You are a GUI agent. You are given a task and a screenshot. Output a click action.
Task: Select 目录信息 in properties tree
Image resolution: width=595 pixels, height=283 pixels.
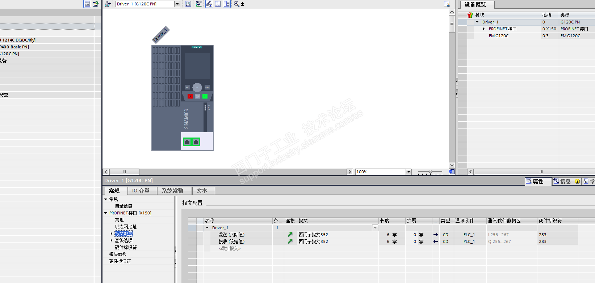[124, 206]
